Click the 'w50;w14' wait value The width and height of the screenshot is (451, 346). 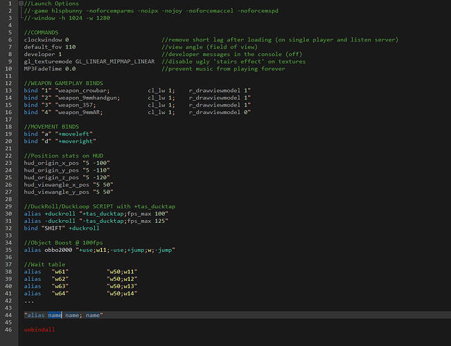click(x=122, y=293)
